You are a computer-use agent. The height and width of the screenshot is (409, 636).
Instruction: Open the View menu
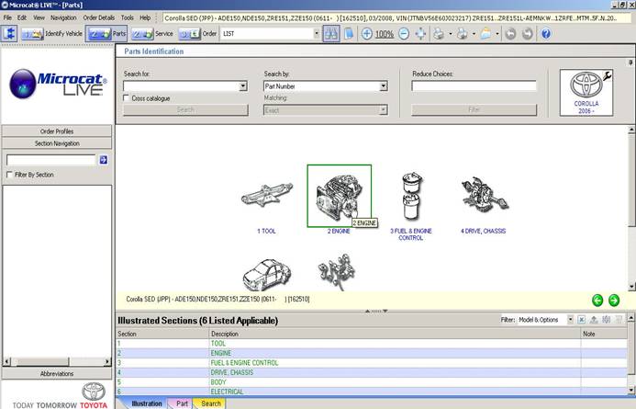coord(39,17)
